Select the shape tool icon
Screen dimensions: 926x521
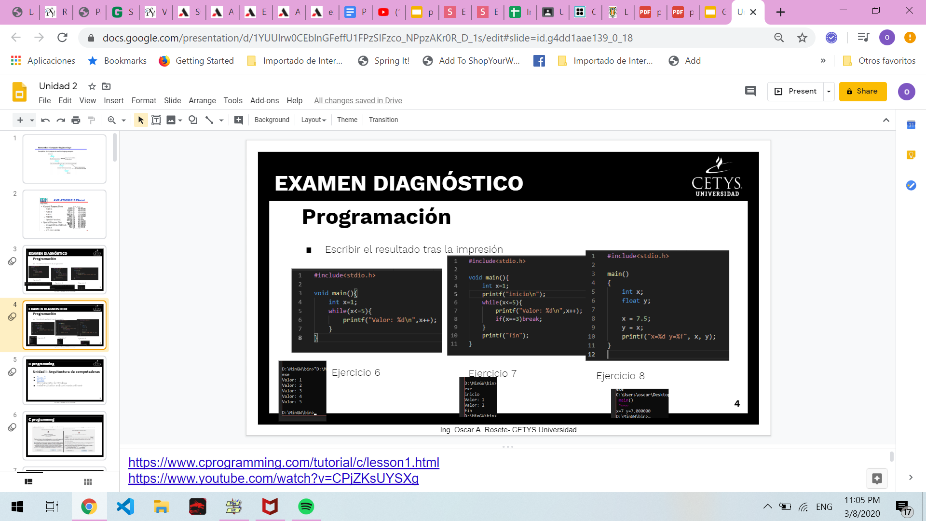[x=193, y=120]
